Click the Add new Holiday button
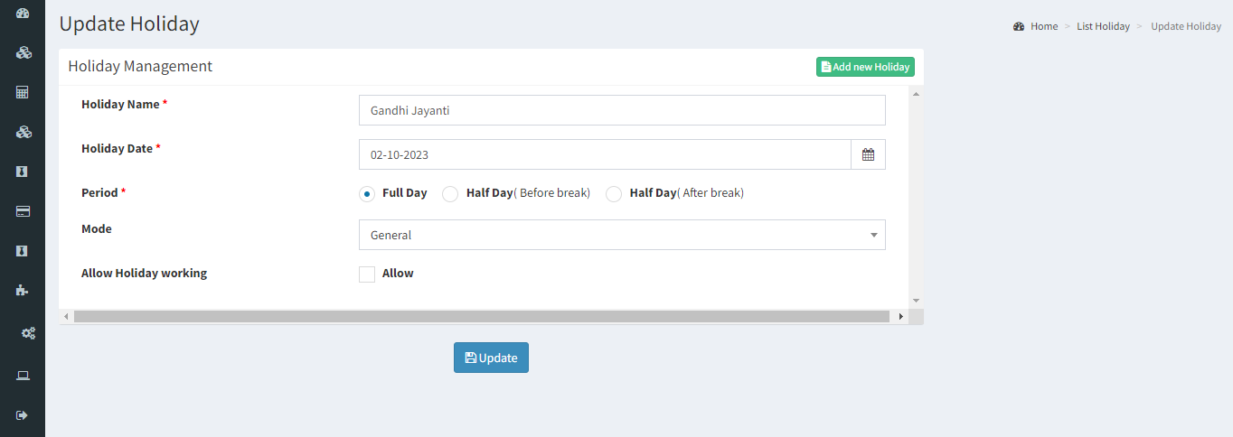This screenshot has height=437, width=1233. click(x=865, y=67)
